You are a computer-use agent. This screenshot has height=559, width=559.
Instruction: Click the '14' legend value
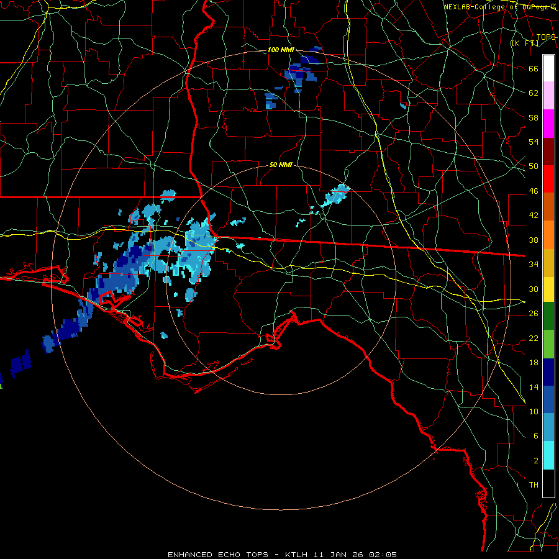pos(534,387)
